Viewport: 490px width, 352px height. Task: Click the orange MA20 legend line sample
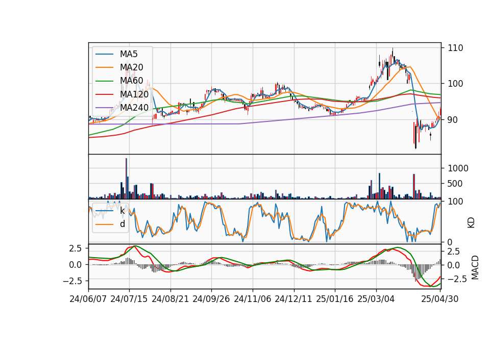point(104,67)
